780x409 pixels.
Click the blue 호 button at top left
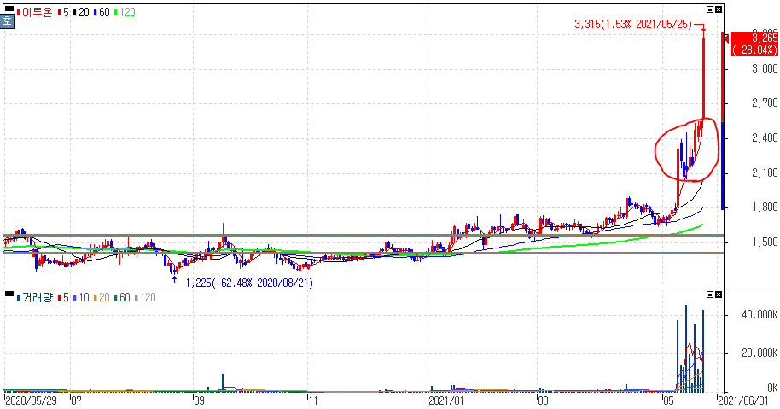pyautogui.click(x=7, y=21)
